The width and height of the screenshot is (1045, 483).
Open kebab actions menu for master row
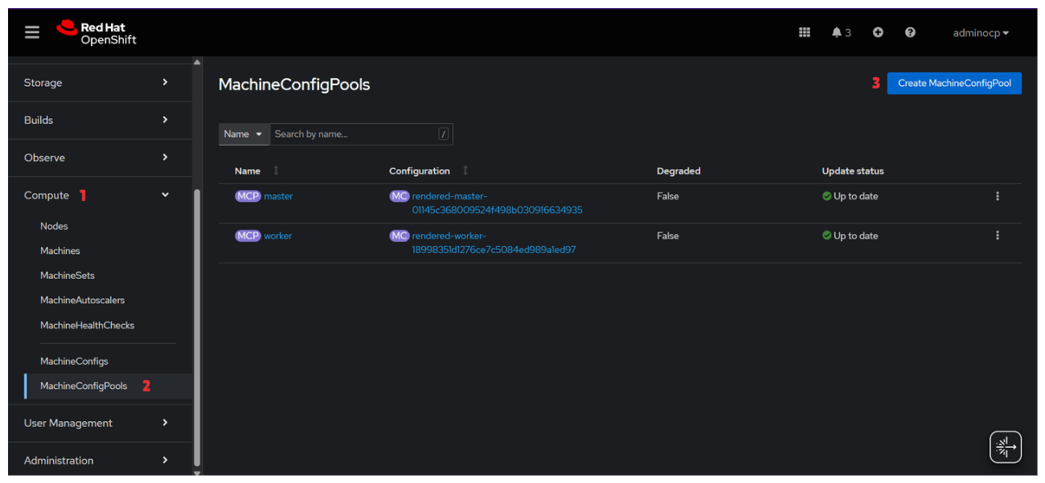[x=997, y=196]
